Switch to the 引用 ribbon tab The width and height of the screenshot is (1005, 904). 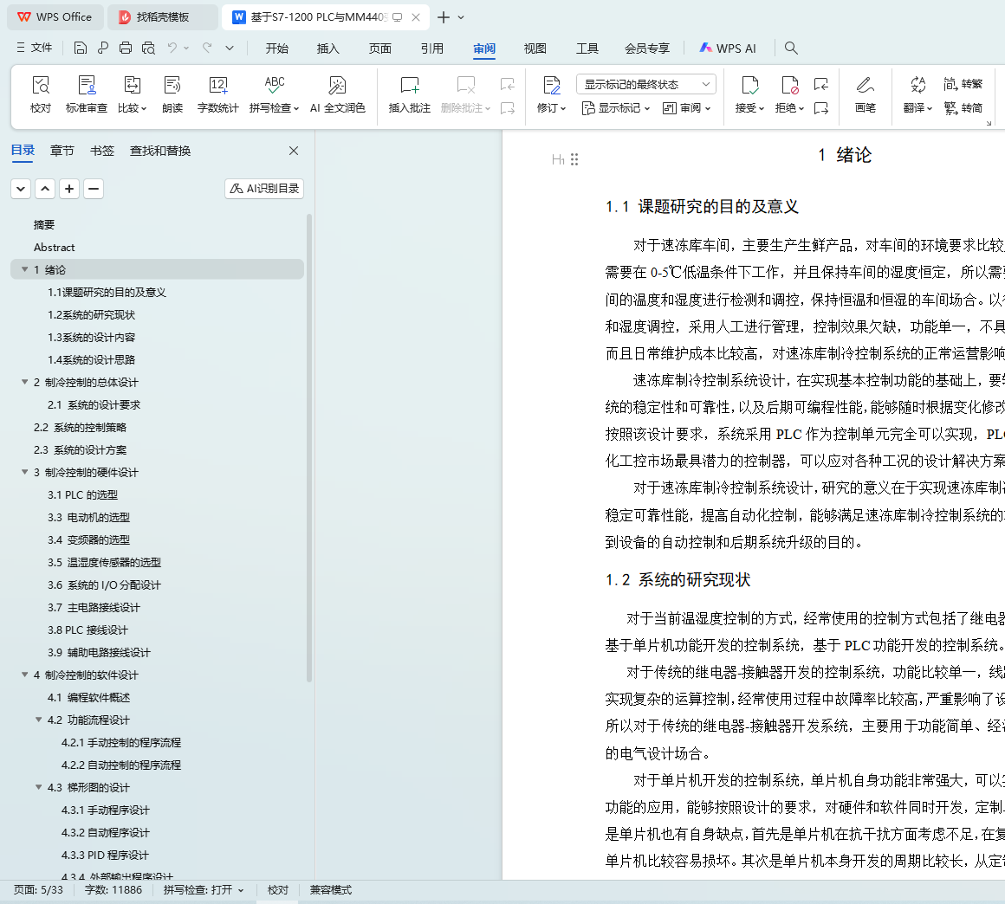pyautogui.click(x=432, y=48)
